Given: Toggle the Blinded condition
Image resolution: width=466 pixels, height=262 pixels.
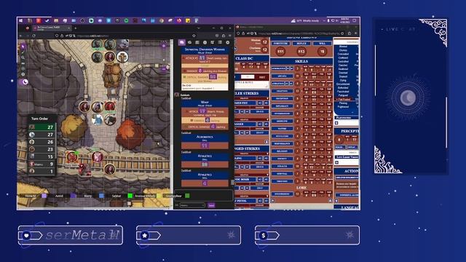Looking at the screenshot, I should (343, 47).
